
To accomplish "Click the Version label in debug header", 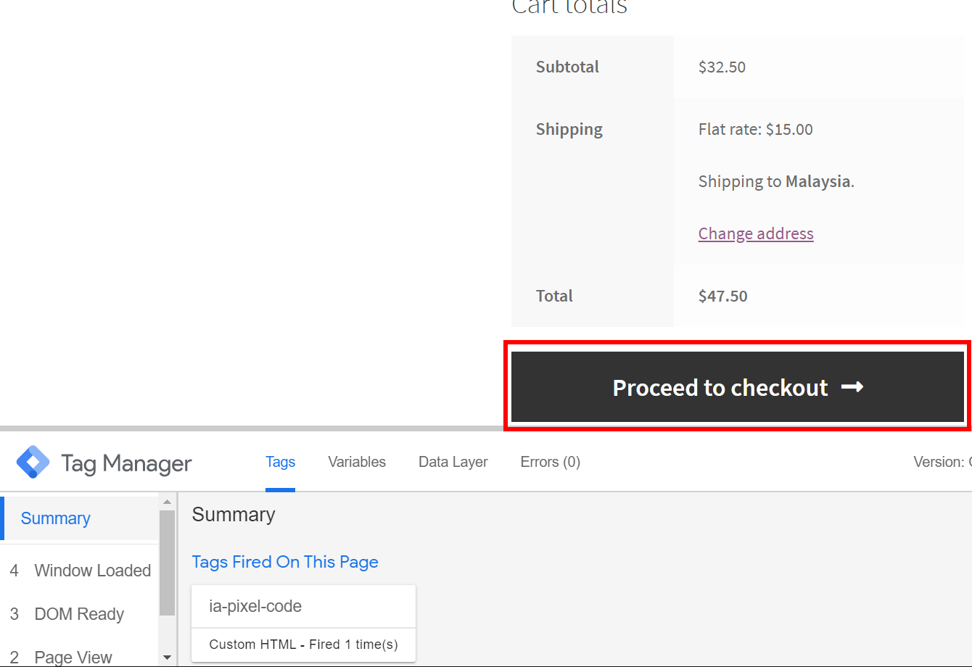I will tap(941, 462).
